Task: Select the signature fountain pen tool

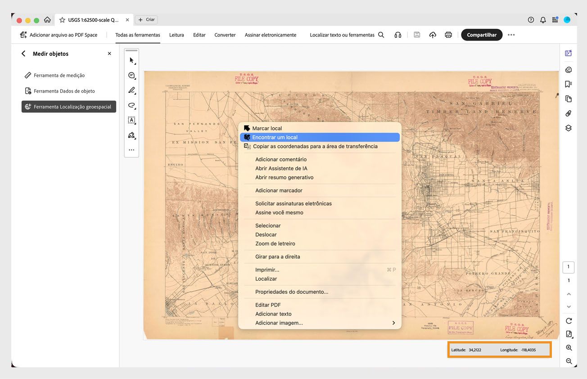Action: 131,135
